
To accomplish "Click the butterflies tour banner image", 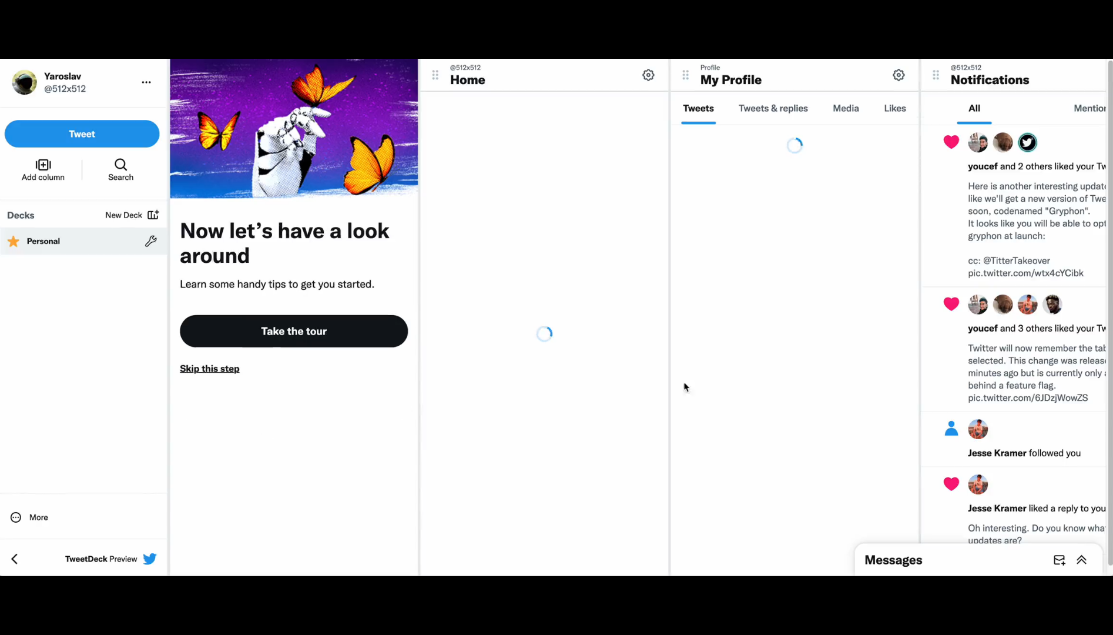I will 294,128.
